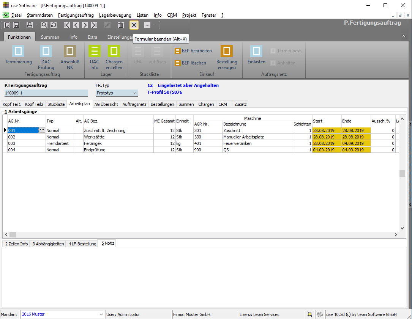412x319 pixels.
Task: Jump to the last record
Action: (x=94, y=25)
